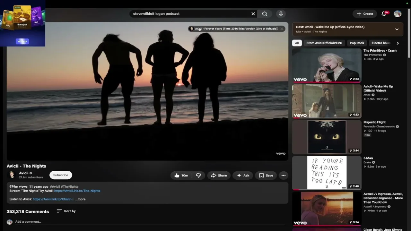
Task: Open the account avatar menu
Action: point(398,14)
